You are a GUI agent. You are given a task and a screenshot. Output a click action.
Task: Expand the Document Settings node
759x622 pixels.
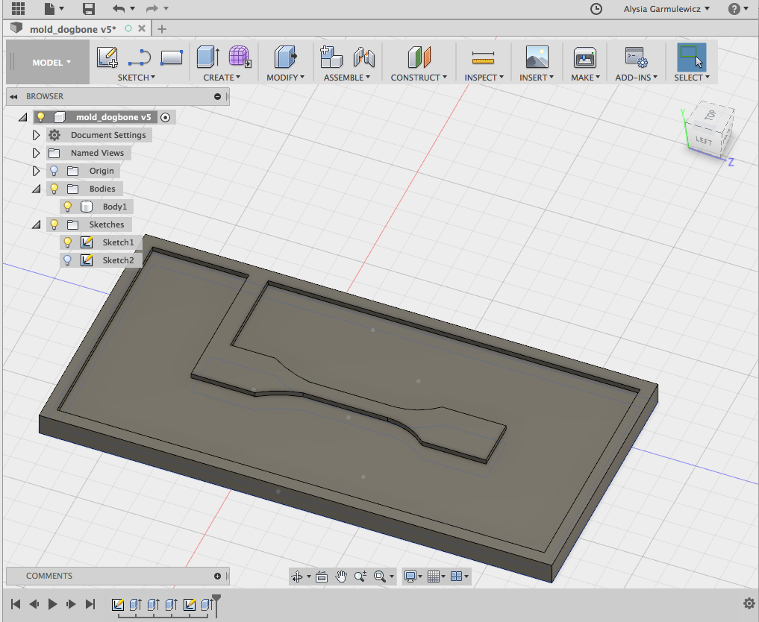click(36, 135)
